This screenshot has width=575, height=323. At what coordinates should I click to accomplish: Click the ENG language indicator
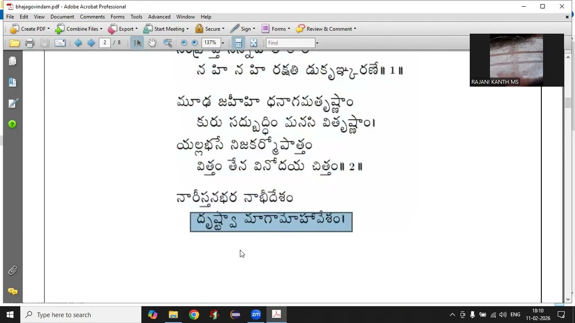[515, 314]
